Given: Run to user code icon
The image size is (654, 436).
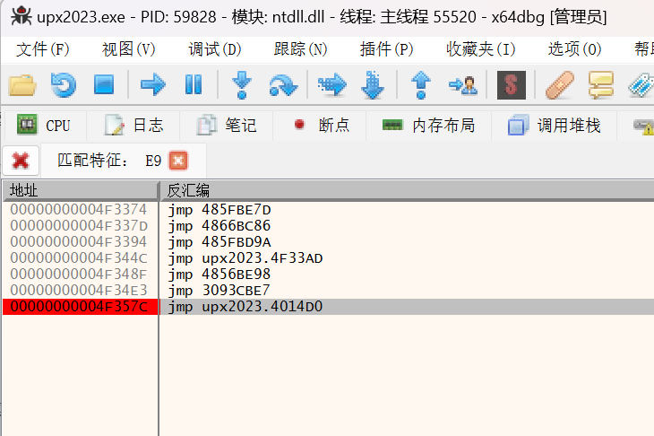Looking at the screenshot, I should tap(462, 85).
